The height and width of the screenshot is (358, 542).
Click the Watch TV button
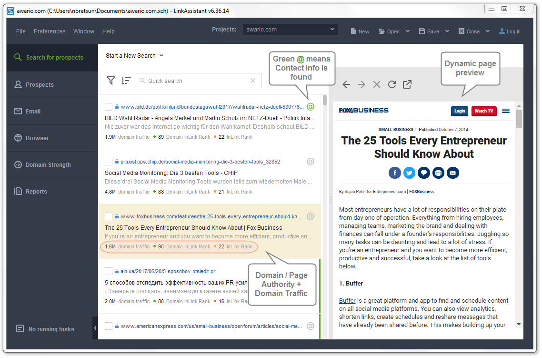[x=484, y=111]
